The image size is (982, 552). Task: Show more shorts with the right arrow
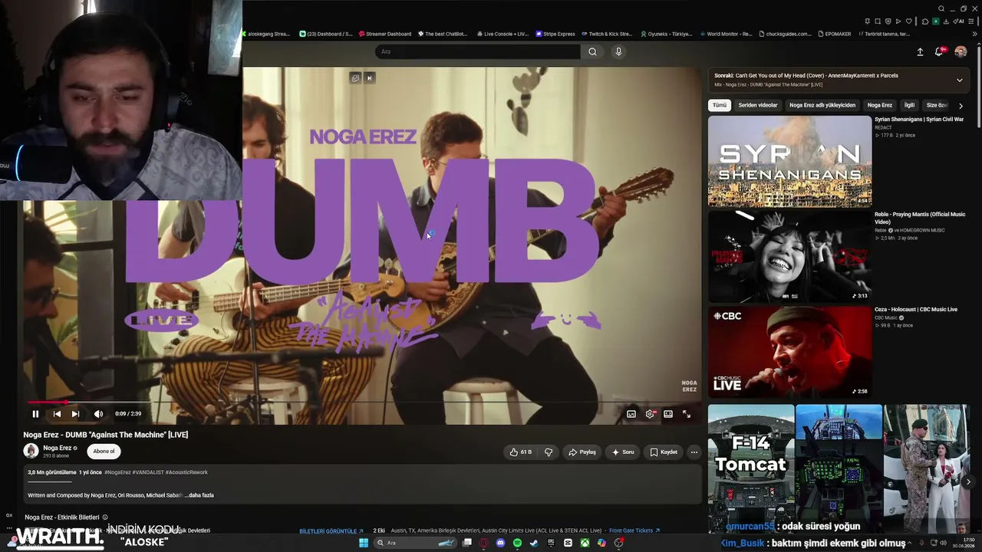pyautogui.click(x=968, y=481)
